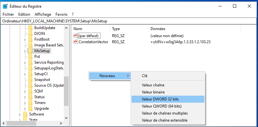Open the Affichage menu
This screenshot has height=127, width=258.
[43, 14]
